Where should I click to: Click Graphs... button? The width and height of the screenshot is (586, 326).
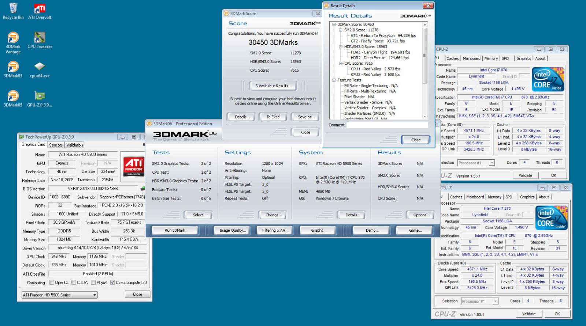[x=319, y=230]
